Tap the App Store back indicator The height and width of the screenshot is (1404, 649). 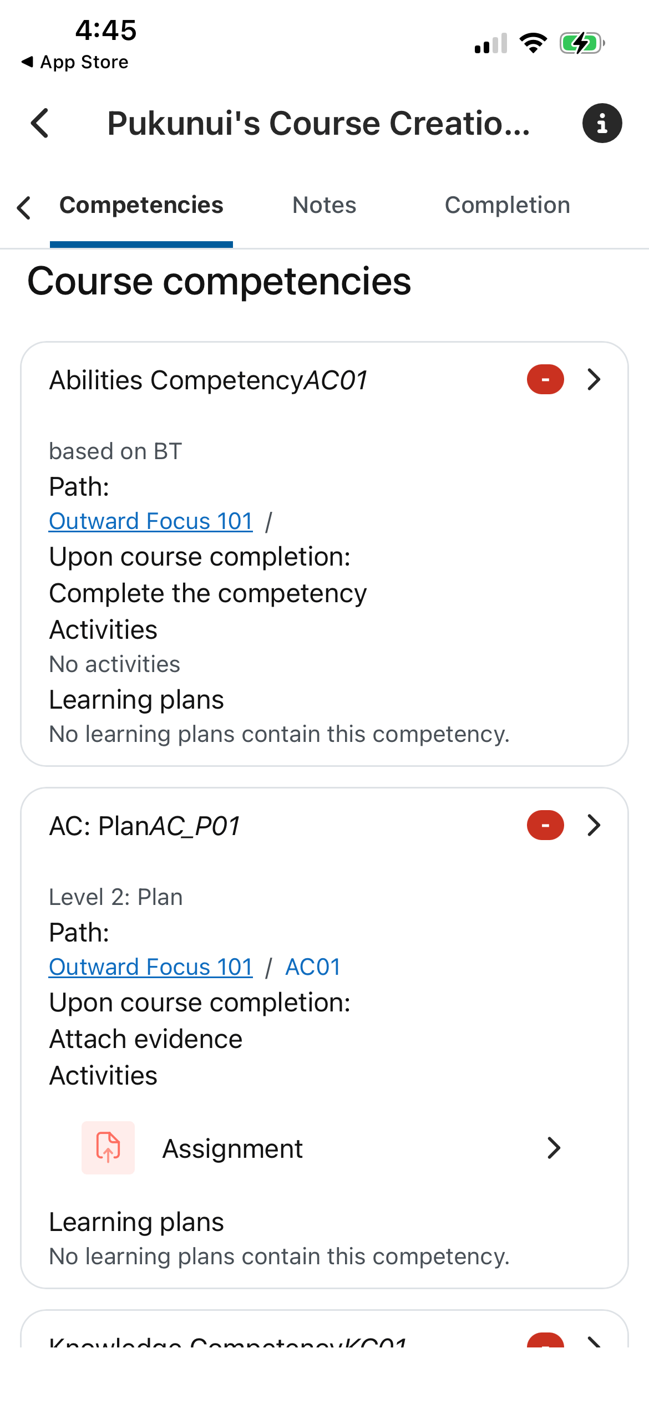point(75,62)
